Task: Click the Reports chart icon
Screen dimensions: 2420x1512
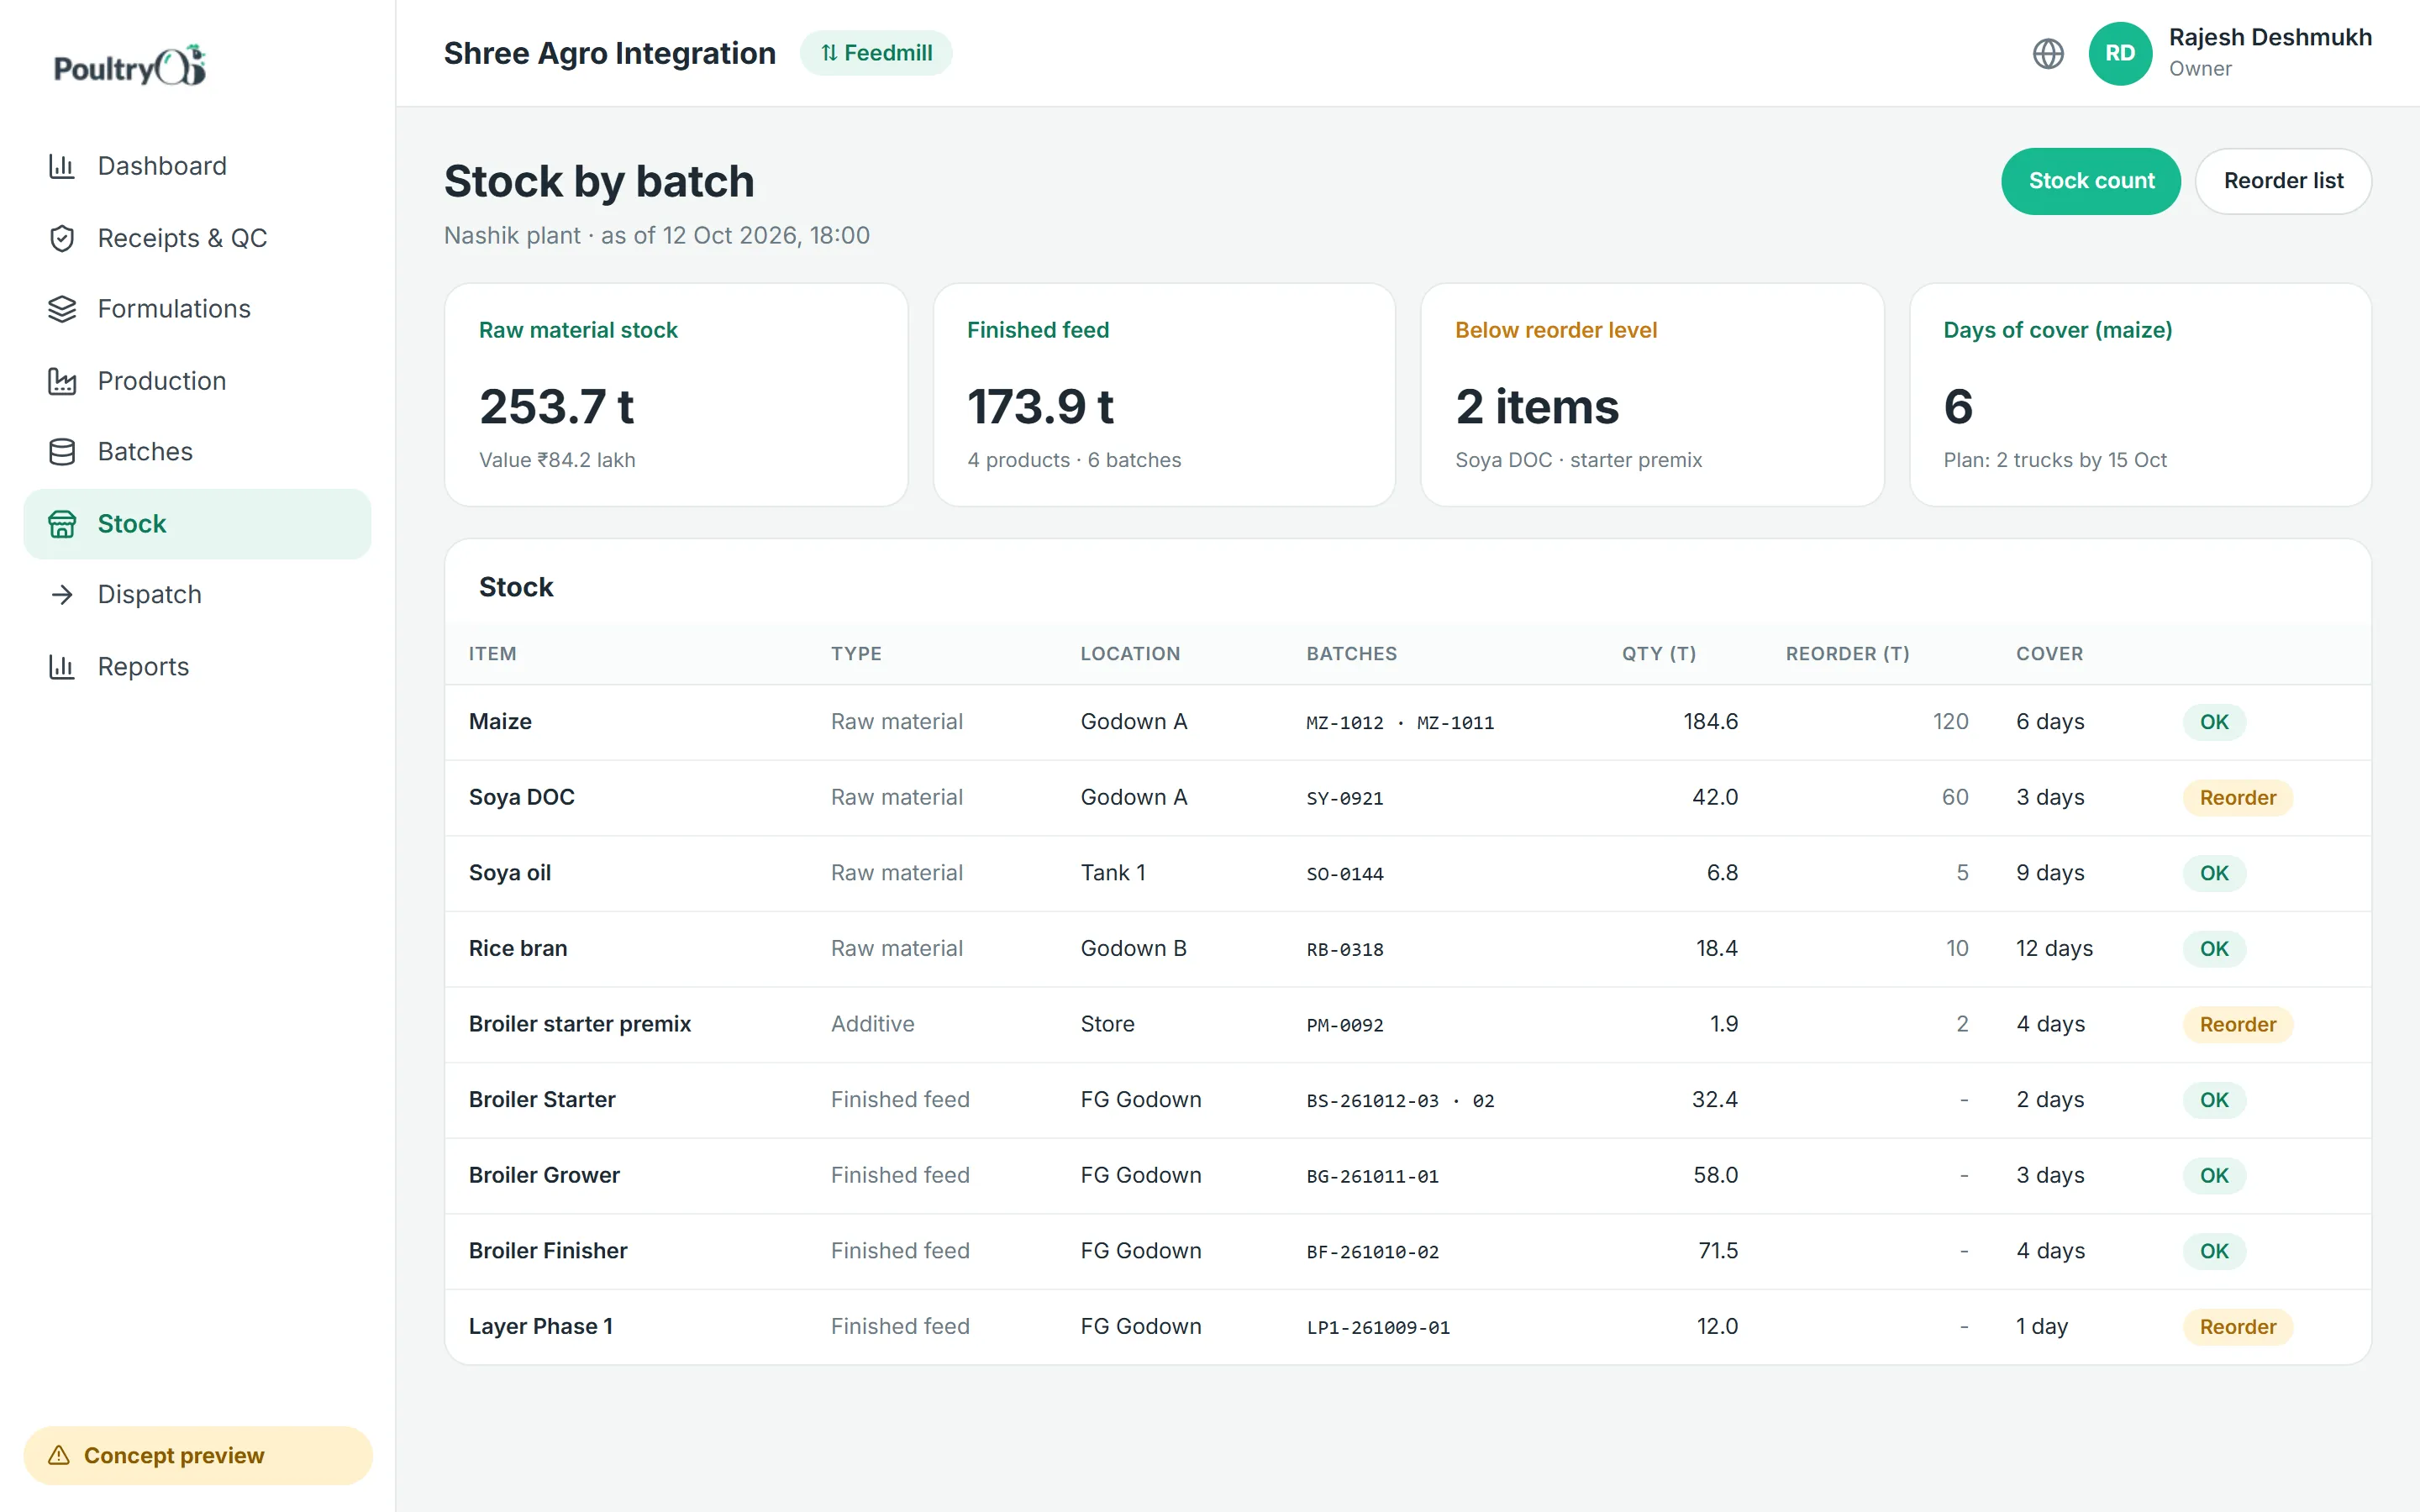Action: (x=62, y=667)
